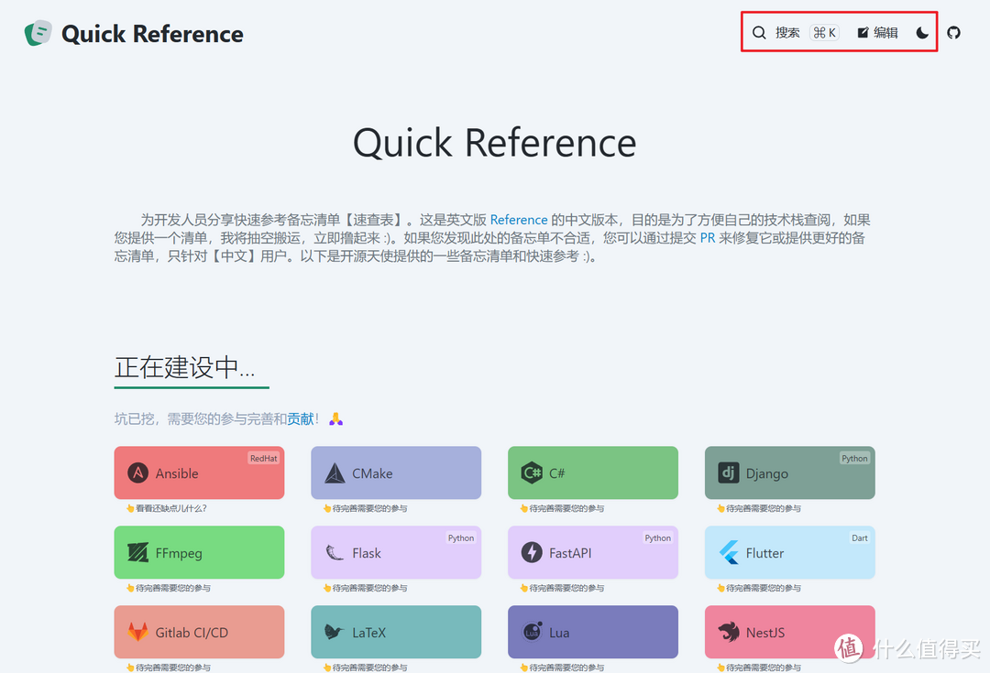
Task: Click the FFmpeg logo icon
Action: 137,552
